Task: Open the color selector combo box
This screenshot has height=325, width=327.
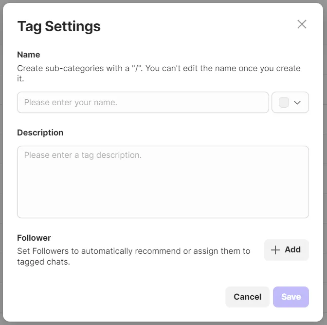Action: pos(290,102)
